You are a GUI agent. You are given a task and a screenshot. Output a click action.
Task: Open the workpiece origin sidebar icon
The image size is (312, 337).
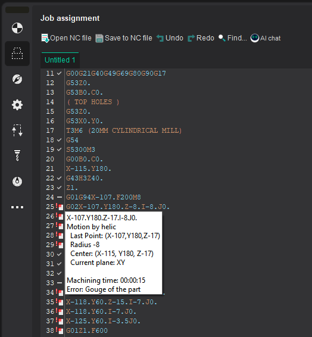tap(17, 28)
